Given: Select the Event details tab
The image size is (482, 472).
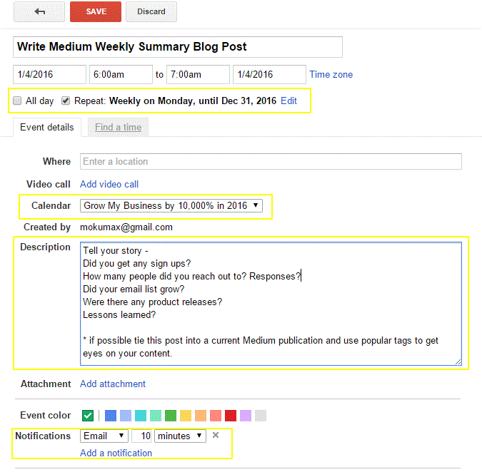Looking at the screenshot, I should click(47, 127).
